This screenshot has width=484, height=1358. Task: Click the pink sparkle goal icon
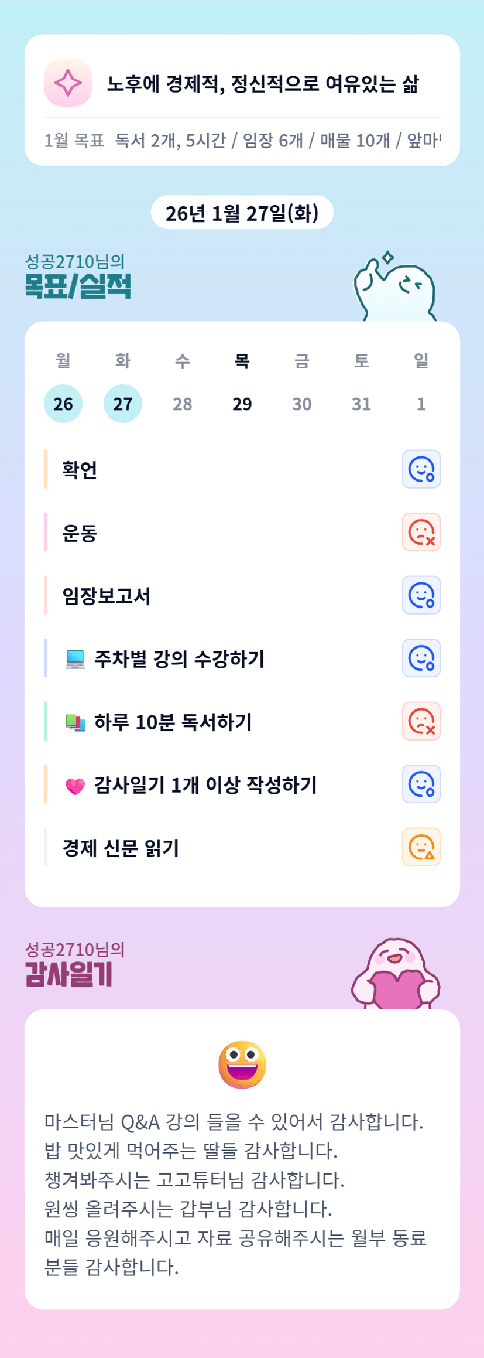click(68, 83)
